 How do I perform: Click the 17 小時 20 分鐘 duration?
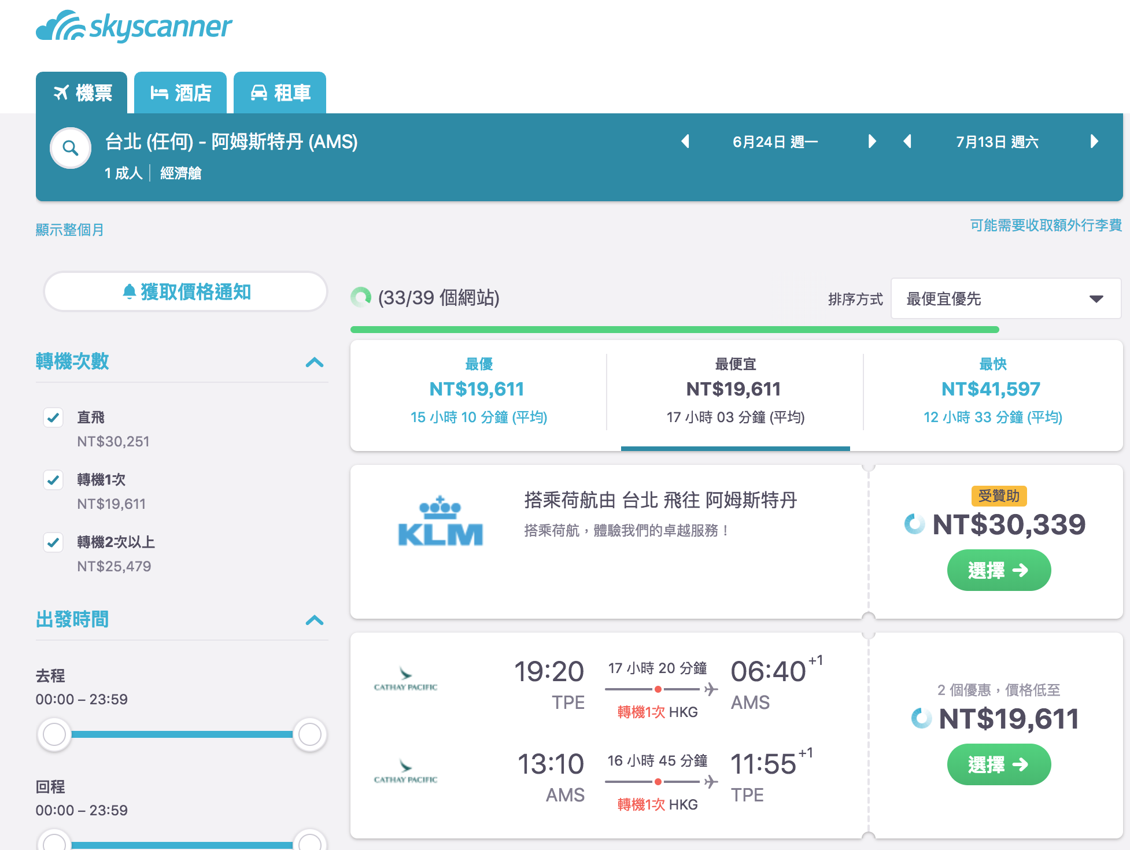point(658,668)
